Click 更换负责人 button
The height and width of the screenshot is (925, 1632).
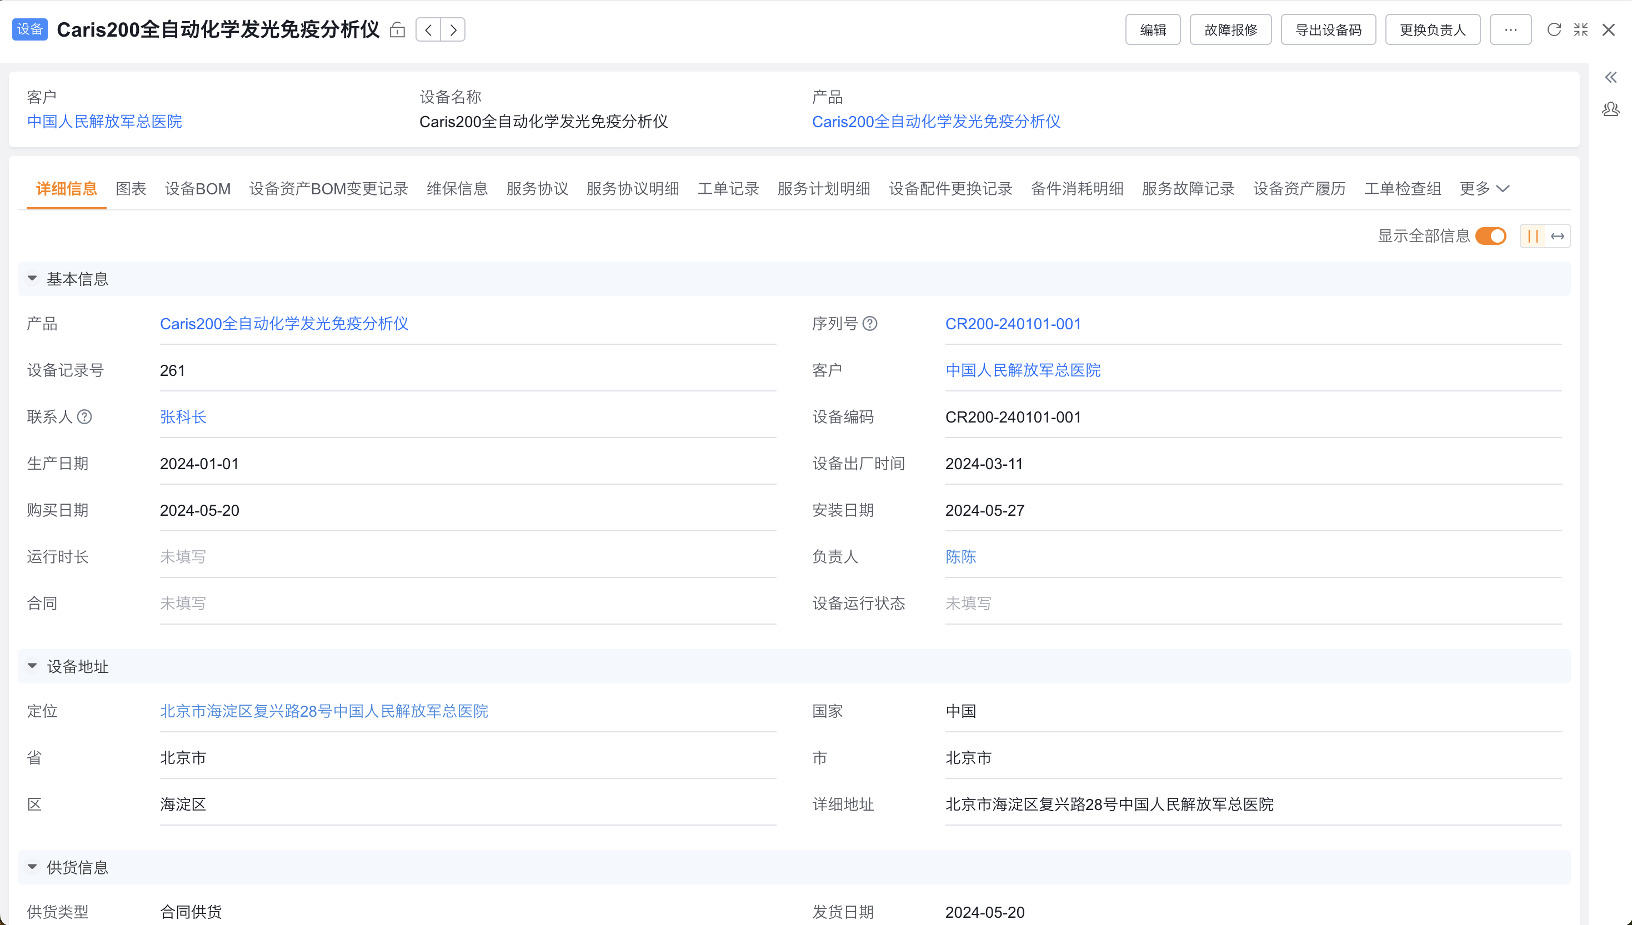[x=1433, y=30]
